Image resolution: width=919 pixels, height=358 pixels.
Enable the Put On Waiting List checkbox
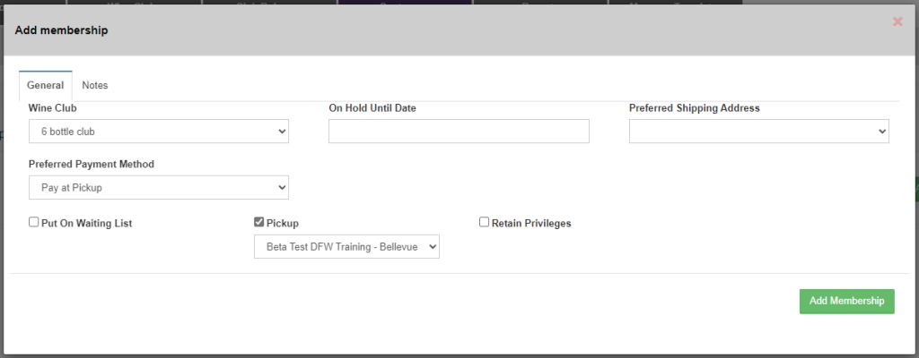pos(34,223)
